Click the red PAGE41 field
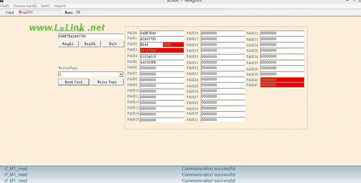 [x=282, y=85]
